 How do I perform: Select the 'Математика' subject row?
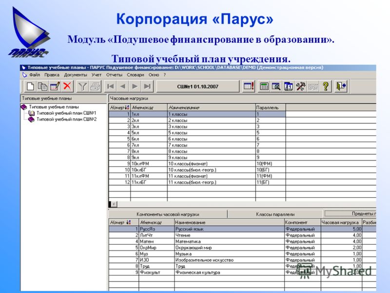[242, 241]
